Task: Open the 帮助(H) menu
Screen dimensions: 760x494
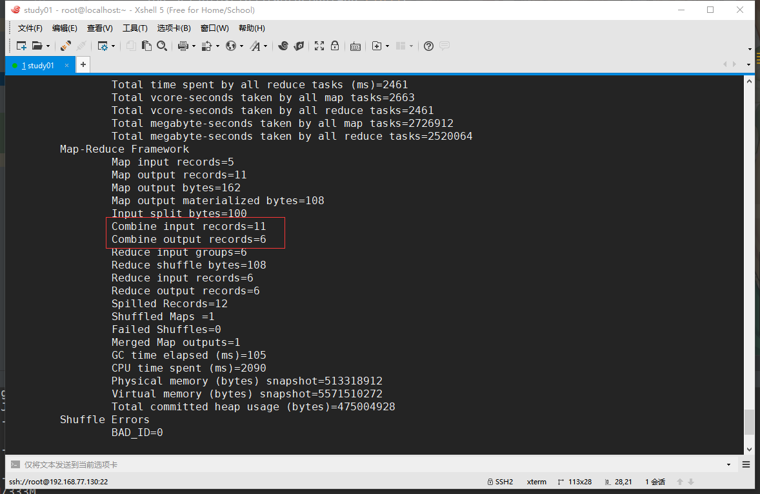Action: pos(252,28)
